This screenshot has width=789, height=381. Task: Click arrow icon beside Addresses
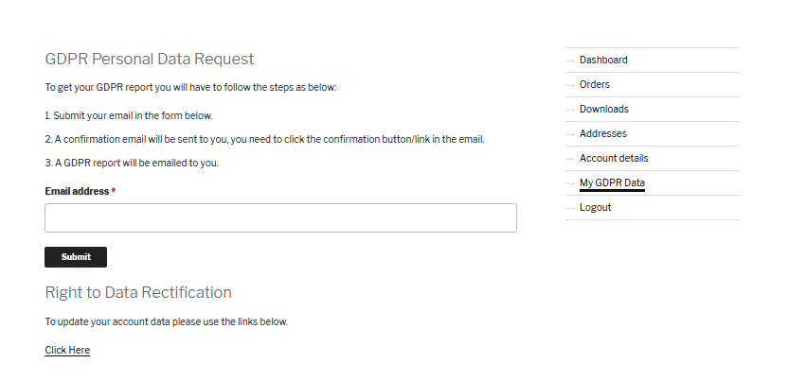(570, 134)
